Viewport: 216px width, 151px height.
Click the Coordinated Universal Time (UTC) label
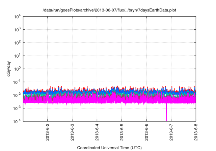[x=109, y=148]
